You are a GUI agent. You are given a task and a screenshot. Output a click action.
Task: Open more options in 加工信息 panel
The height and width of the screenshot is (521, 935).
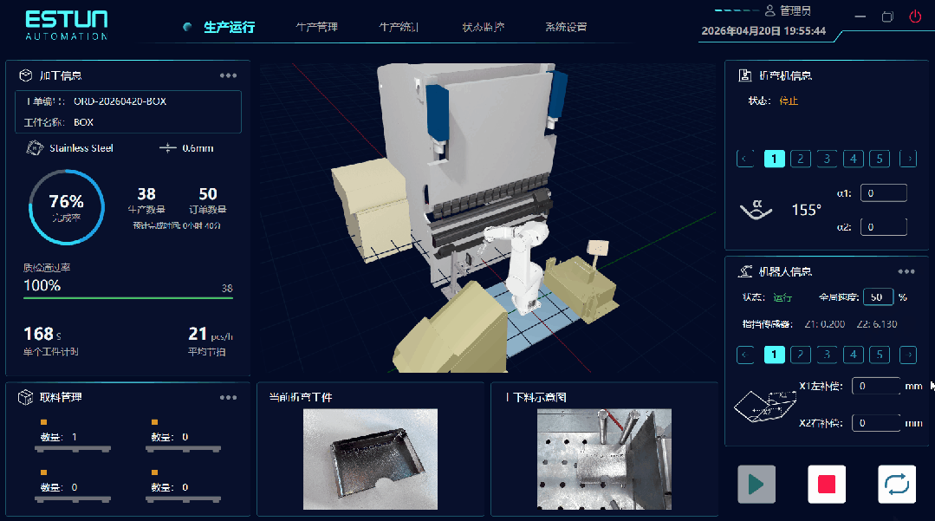[x=228, y=75]
